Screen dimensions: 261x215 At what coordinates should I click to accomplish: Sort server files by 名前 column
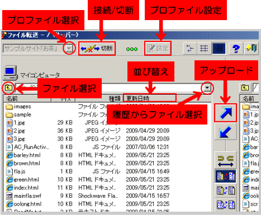[x=249, y=98]
